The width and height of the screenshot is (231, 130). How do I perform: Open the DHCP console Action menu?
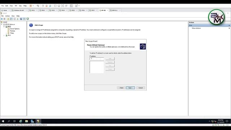pyautogui.click(x=8, y=16)
